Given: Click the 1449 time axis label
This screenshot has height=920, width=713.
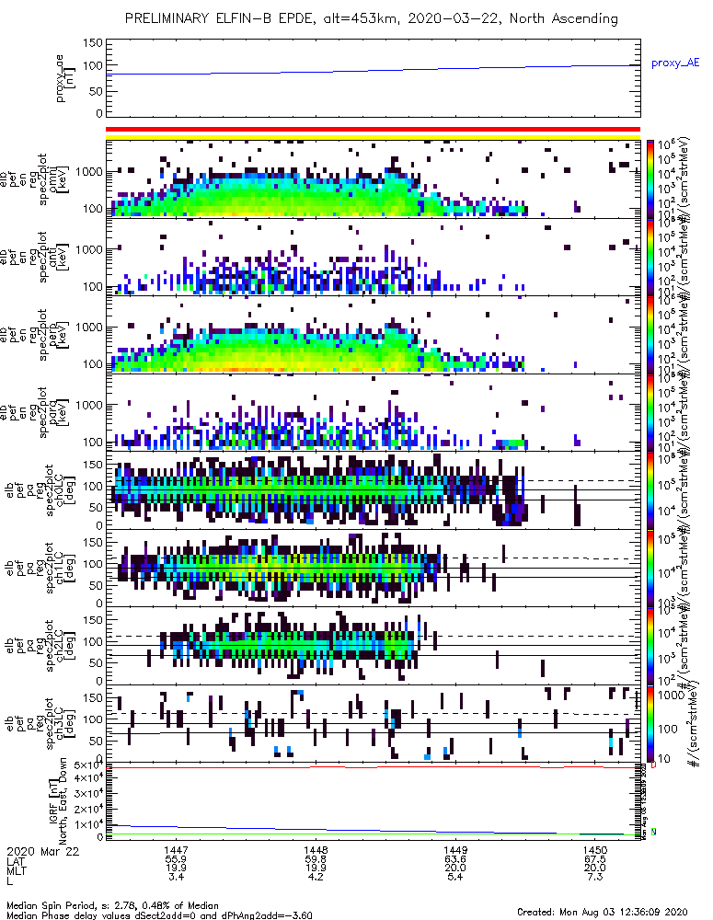Looking at the screenshot, I should [455, 849].
